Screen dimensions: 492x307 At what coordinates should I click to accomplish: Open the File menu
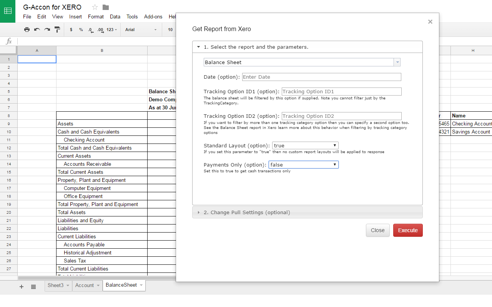point(27,17)
